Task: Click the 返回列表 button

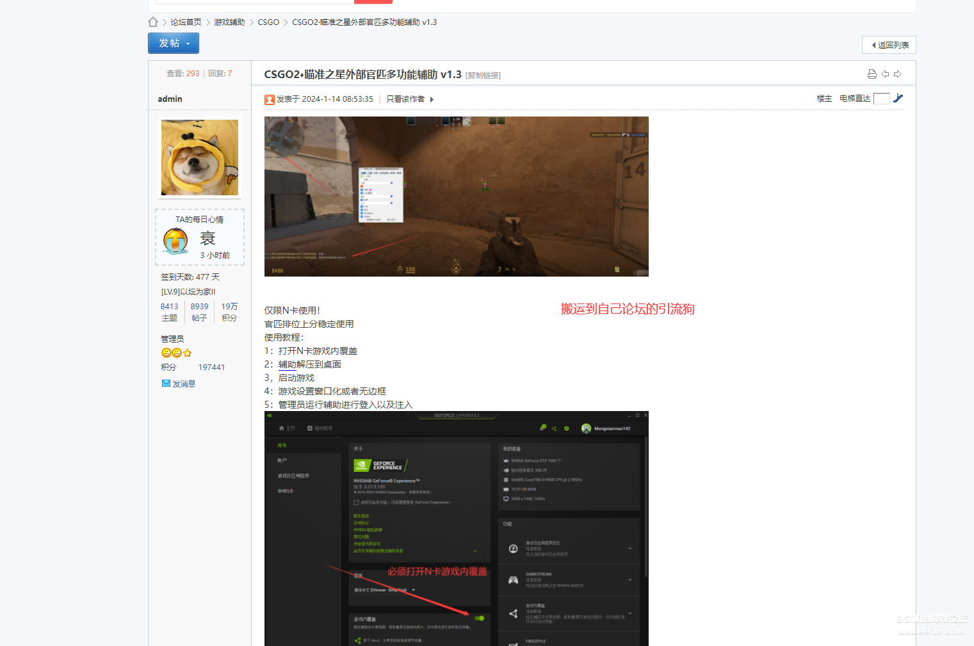Action: pyautogui.click(x=889, y=45)
